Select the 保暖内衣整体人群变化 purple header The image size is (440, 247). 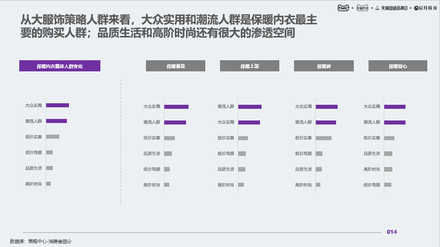click(x=60, y=66)
